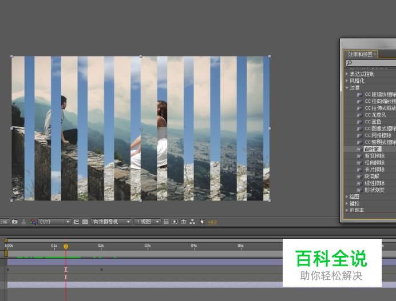Click the 04s mark on time ruler
Image resolution: width=396 pixels, height=301 pixels.
point(194,245)
